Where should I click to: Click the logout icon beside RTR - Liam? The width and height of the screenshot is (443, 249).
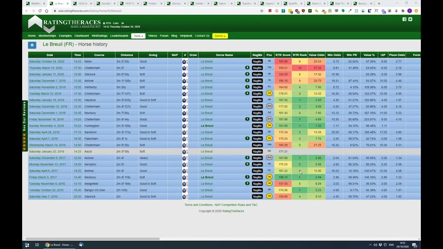123,23
